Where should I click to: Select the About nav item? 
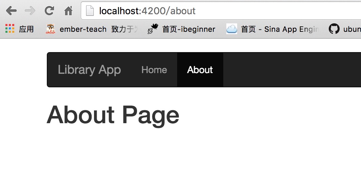coord(200,70)
